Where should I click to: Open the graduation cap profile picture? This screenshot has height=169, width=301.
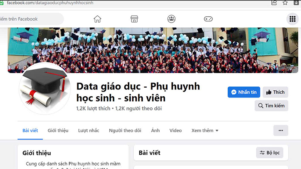click(x=45, y=89)
